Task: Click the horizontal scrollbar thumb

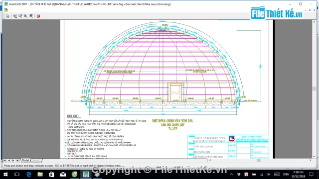Action: coord(259,160)
